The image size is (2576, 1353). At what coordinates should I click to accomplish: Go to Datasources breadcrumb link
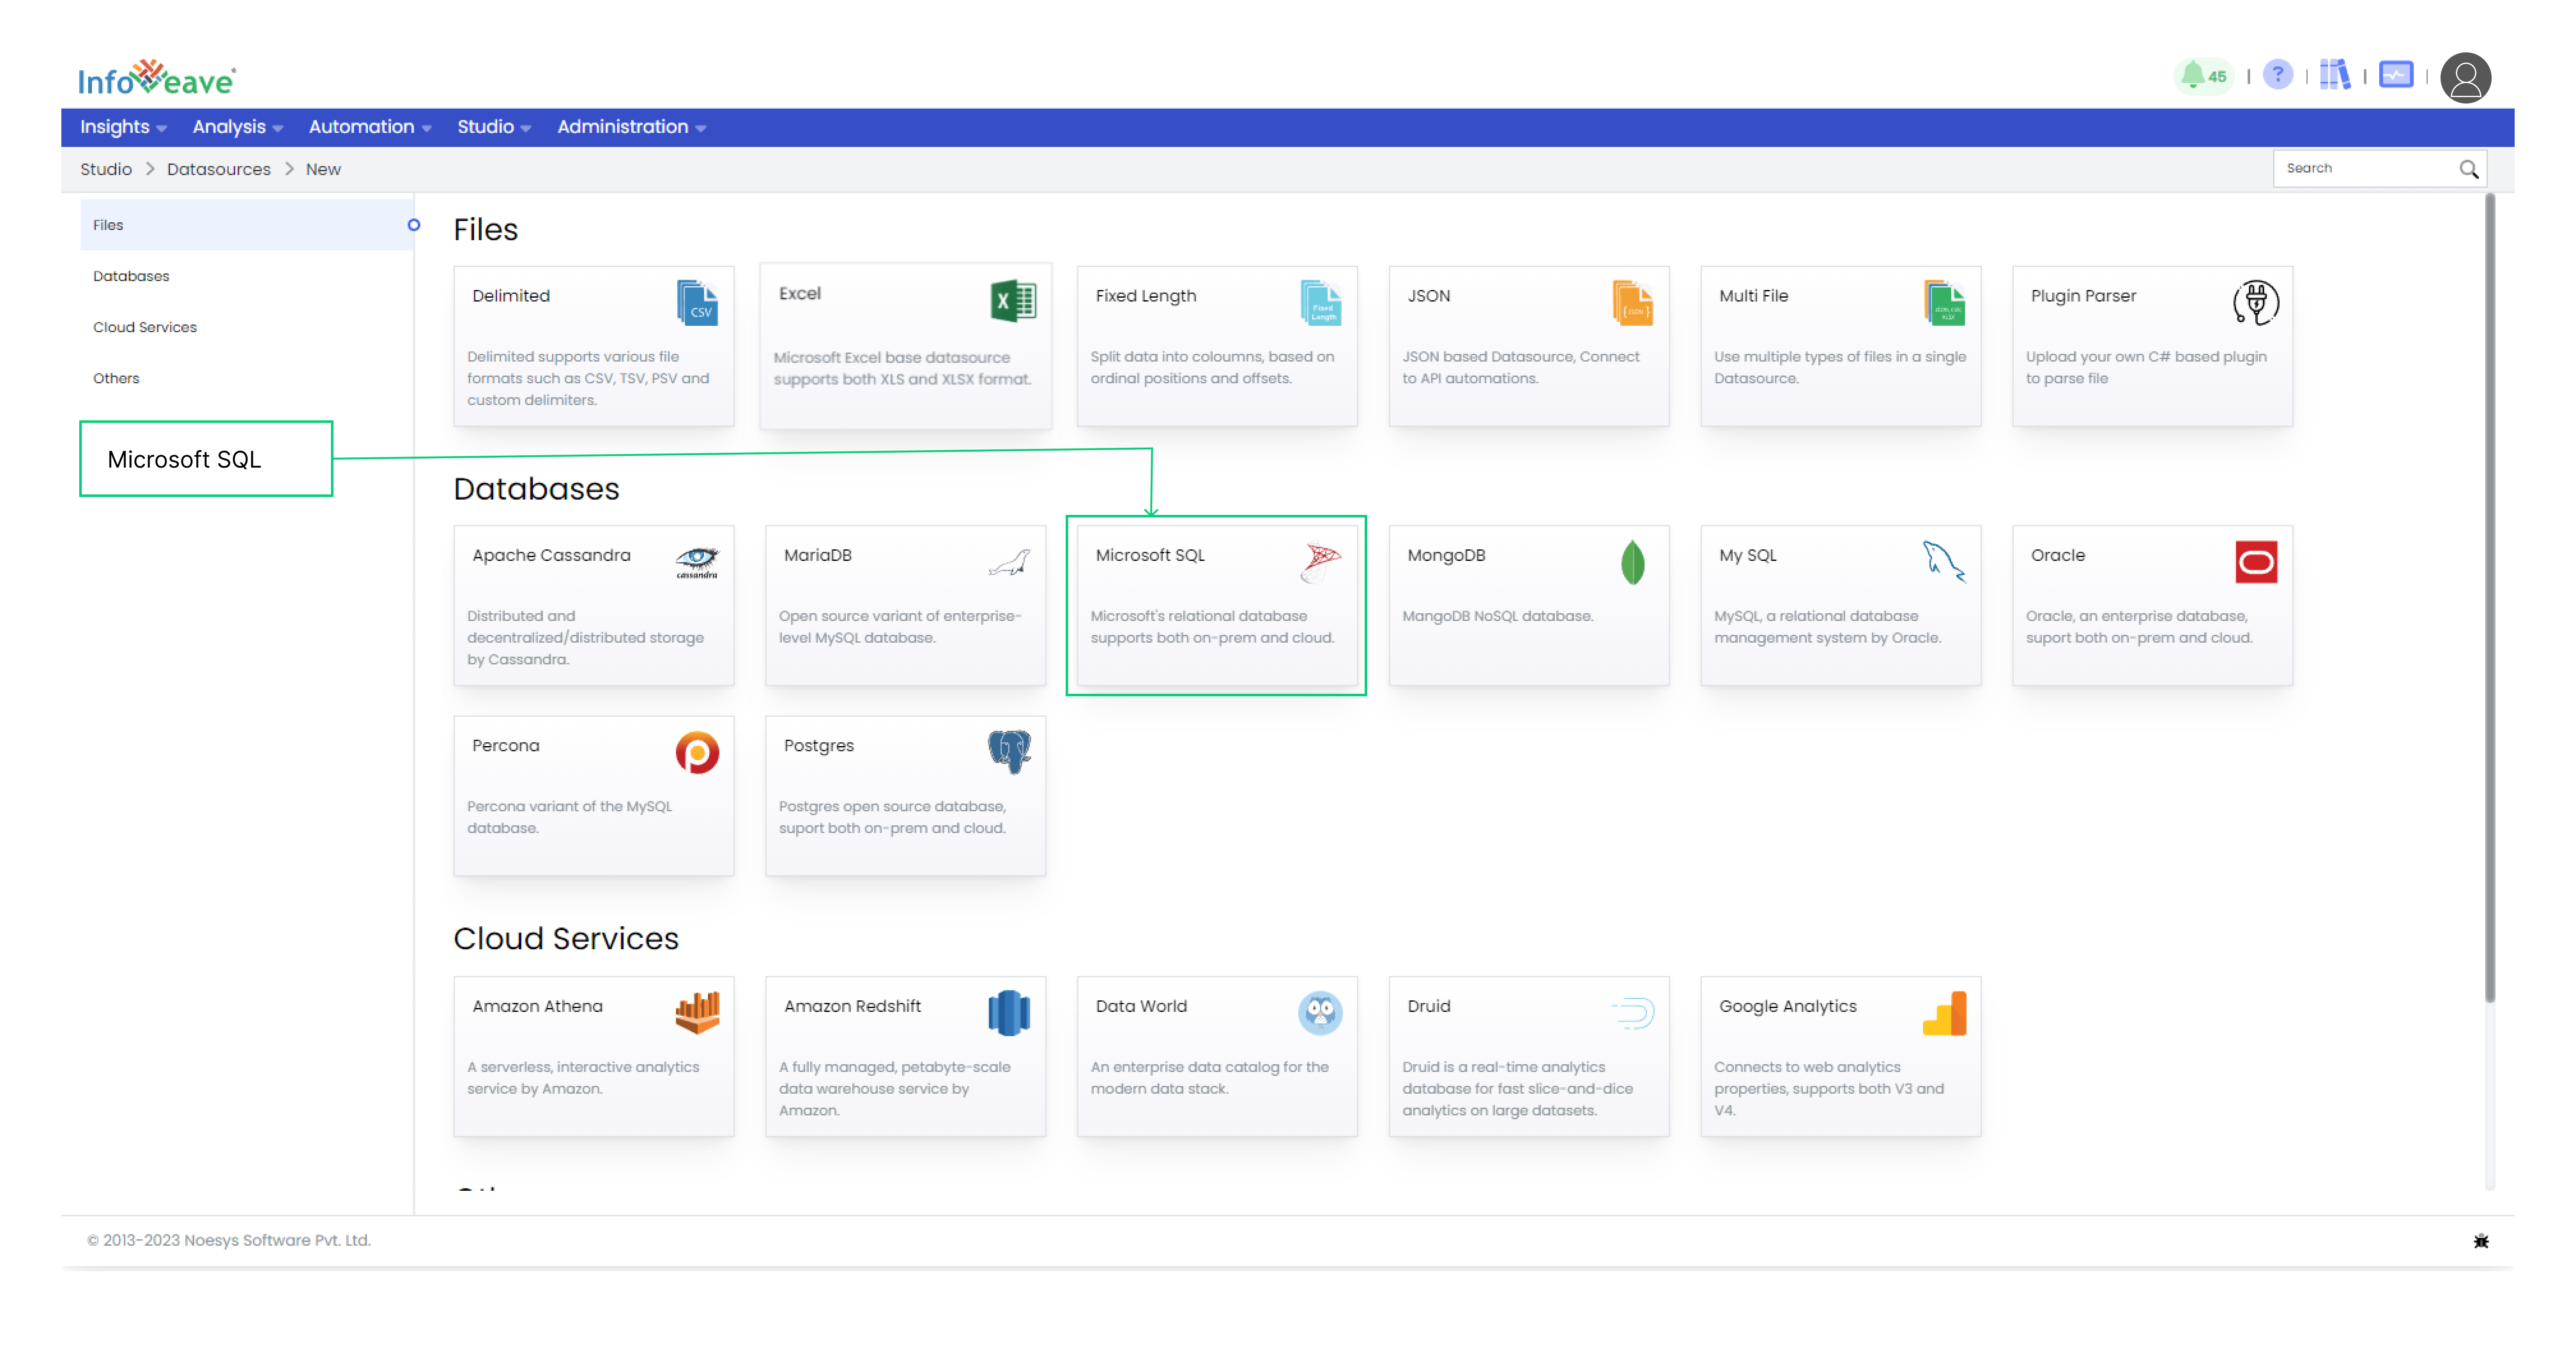(218, 169)
